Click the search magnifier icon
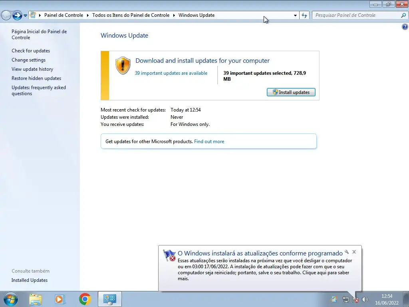 click(403, 15)
